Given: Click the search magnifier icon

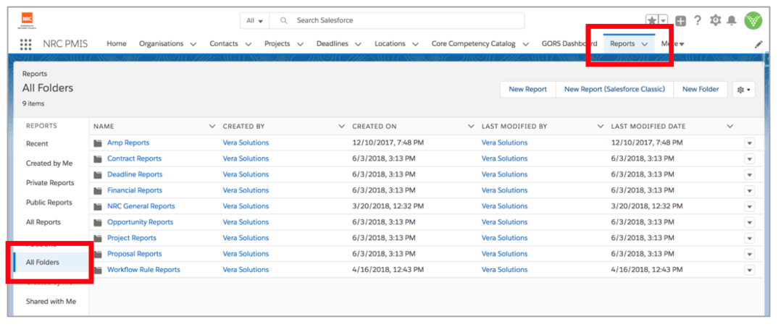Looking at the screenshot, I should point(284,21).
